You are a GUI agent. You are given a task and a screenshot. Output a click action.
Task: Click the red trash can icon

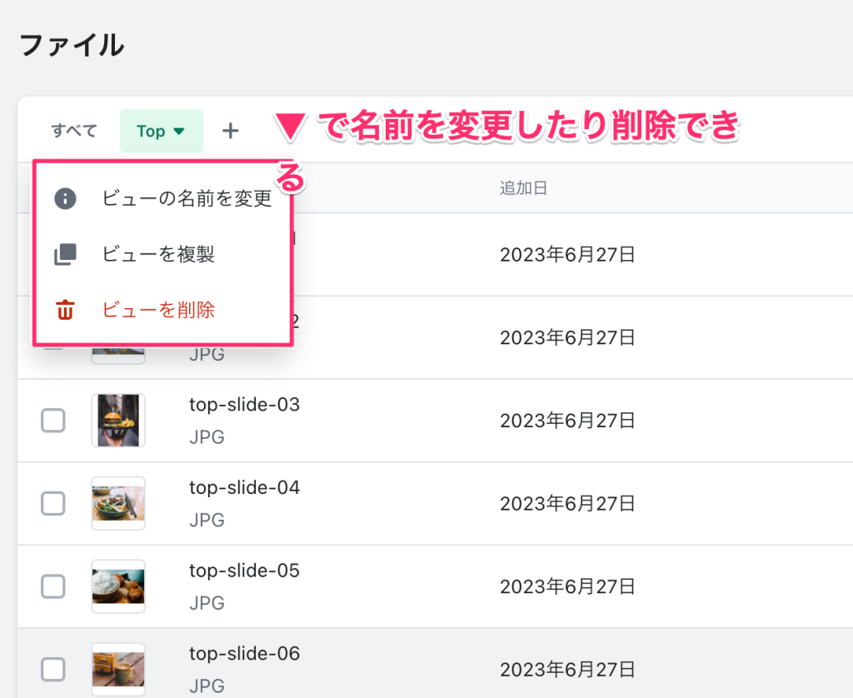click(65, 311)
